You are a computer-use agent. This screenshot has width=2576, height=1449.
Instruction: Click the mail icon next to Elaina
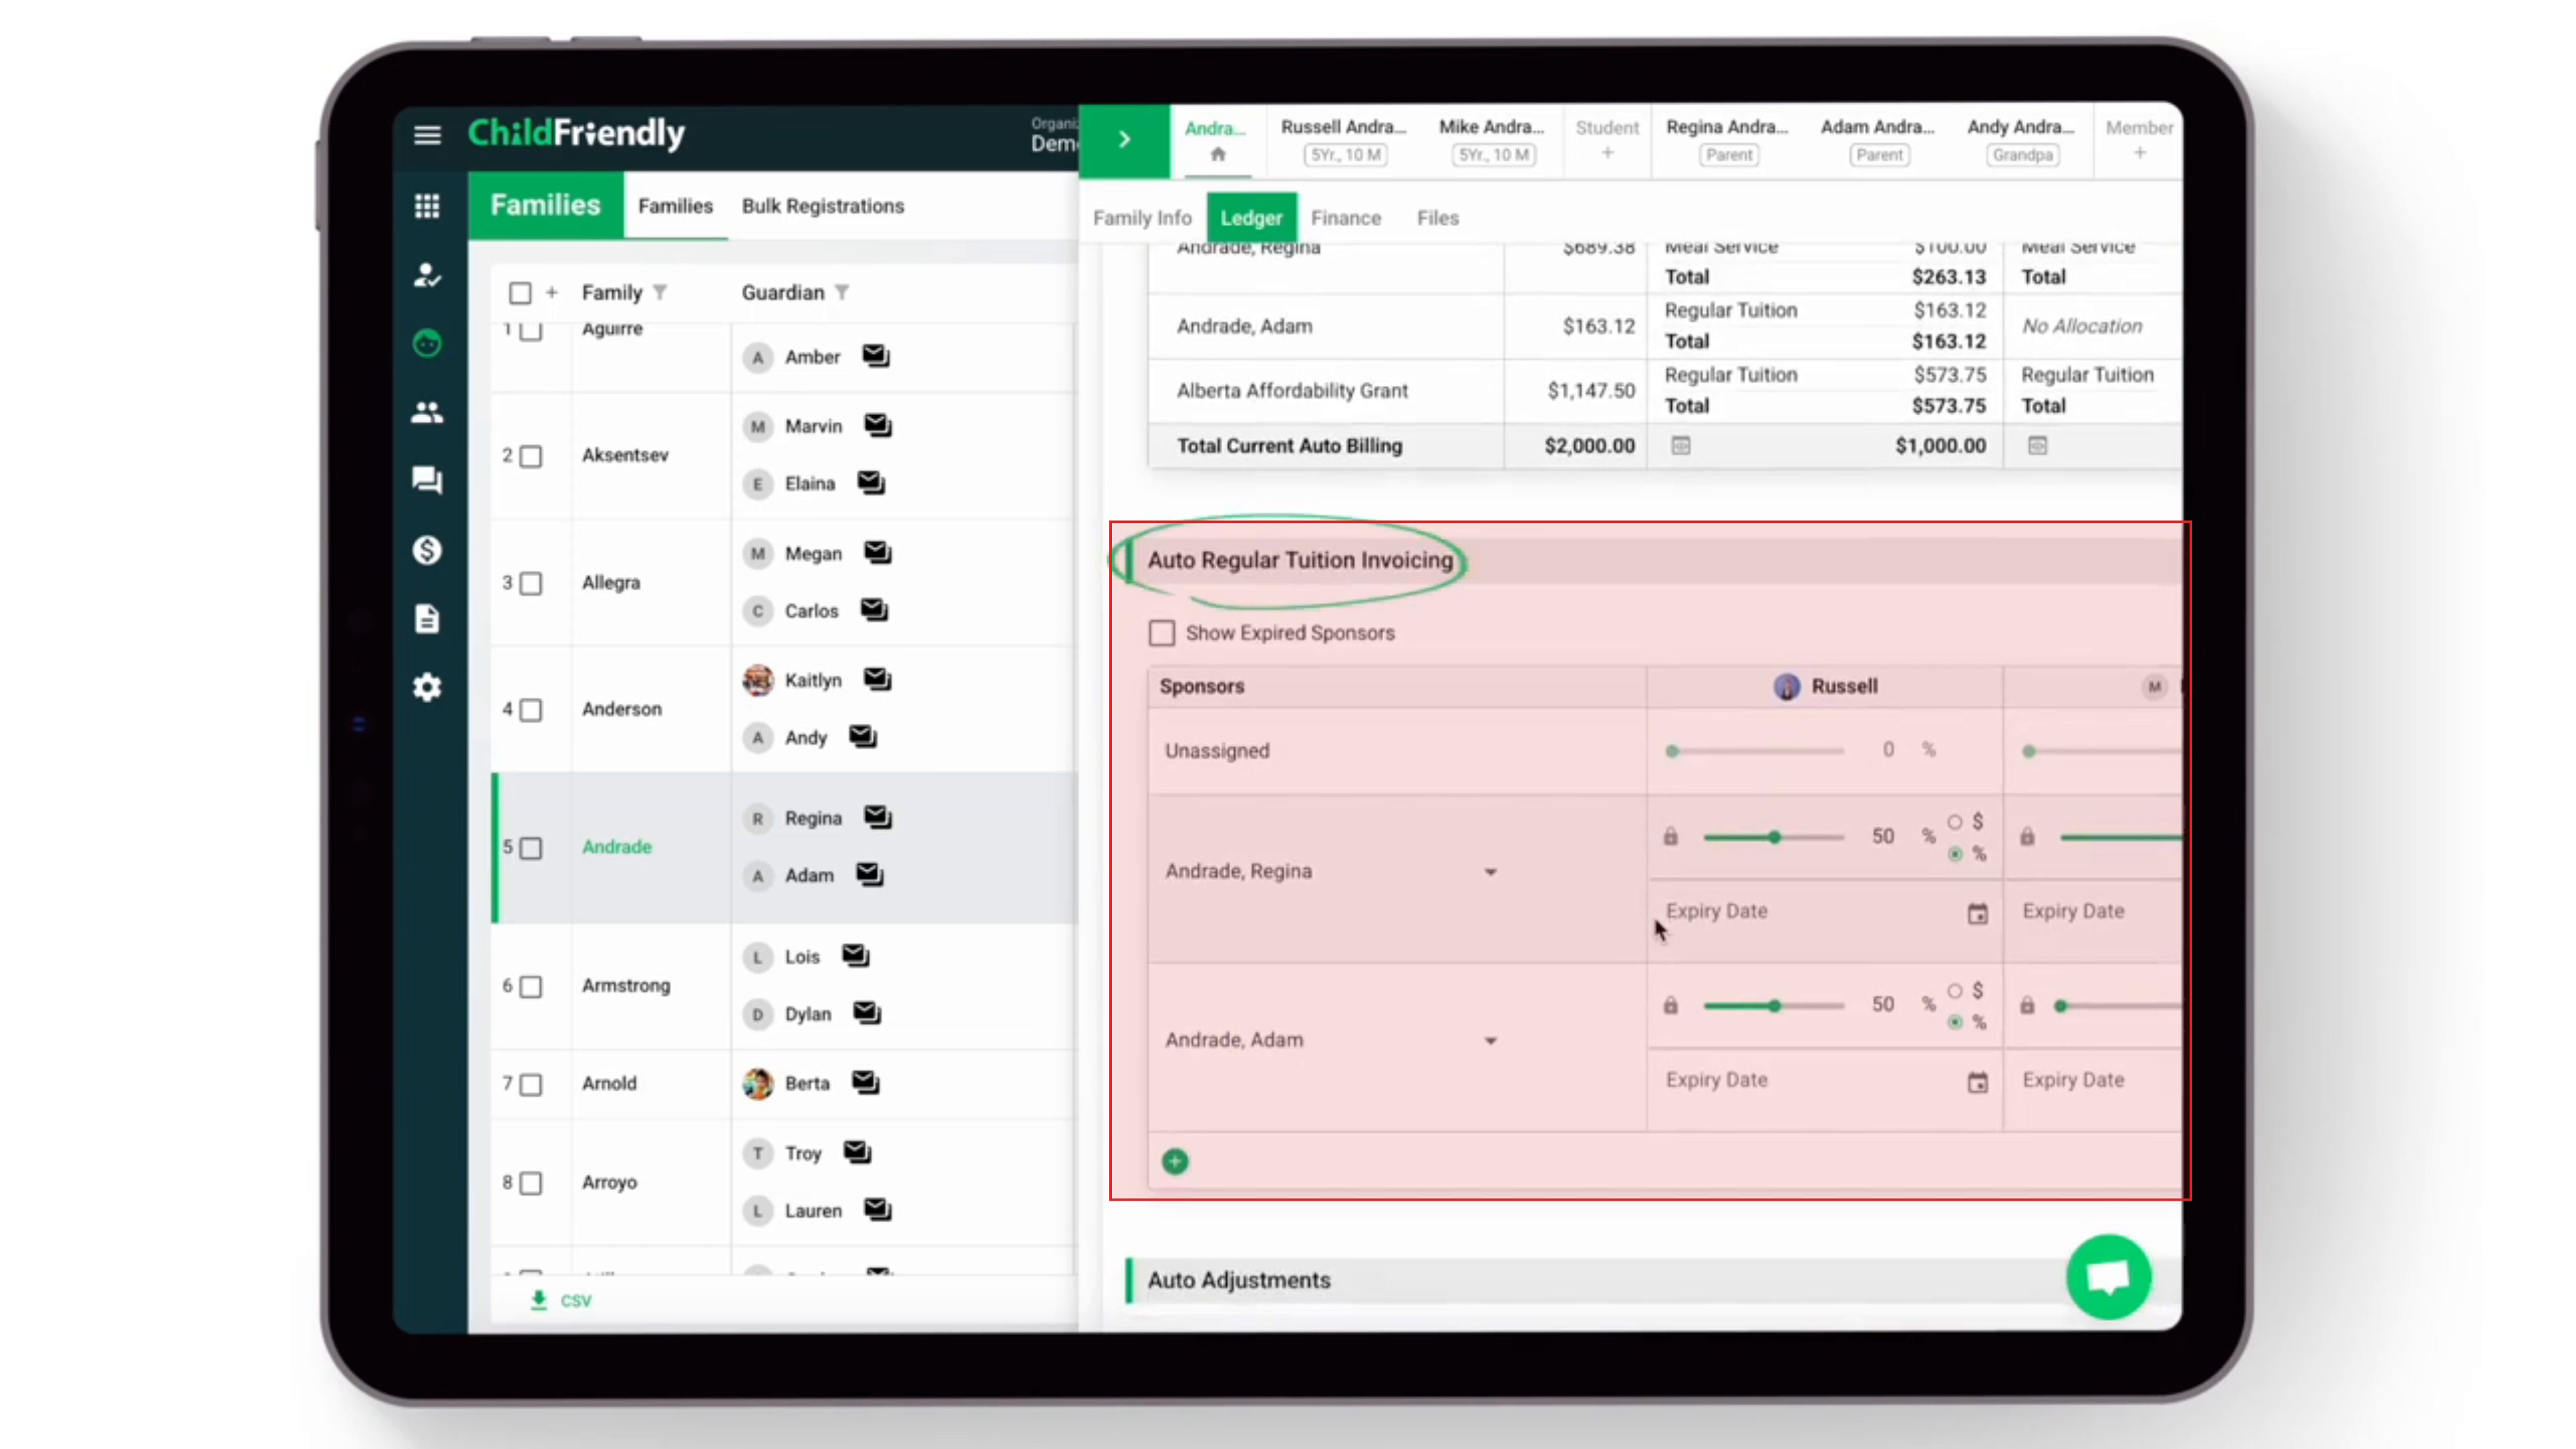(871, 483)
